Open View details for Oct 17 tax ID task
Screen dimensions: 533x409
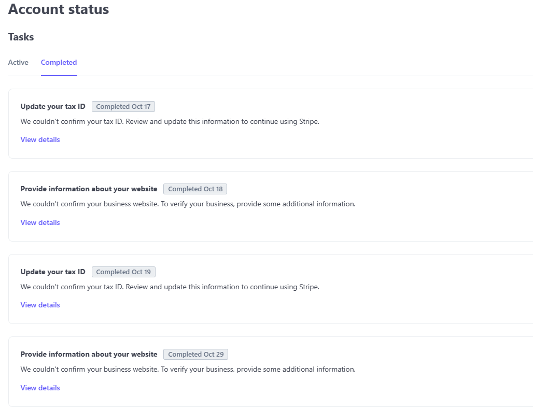coord(40,139)
